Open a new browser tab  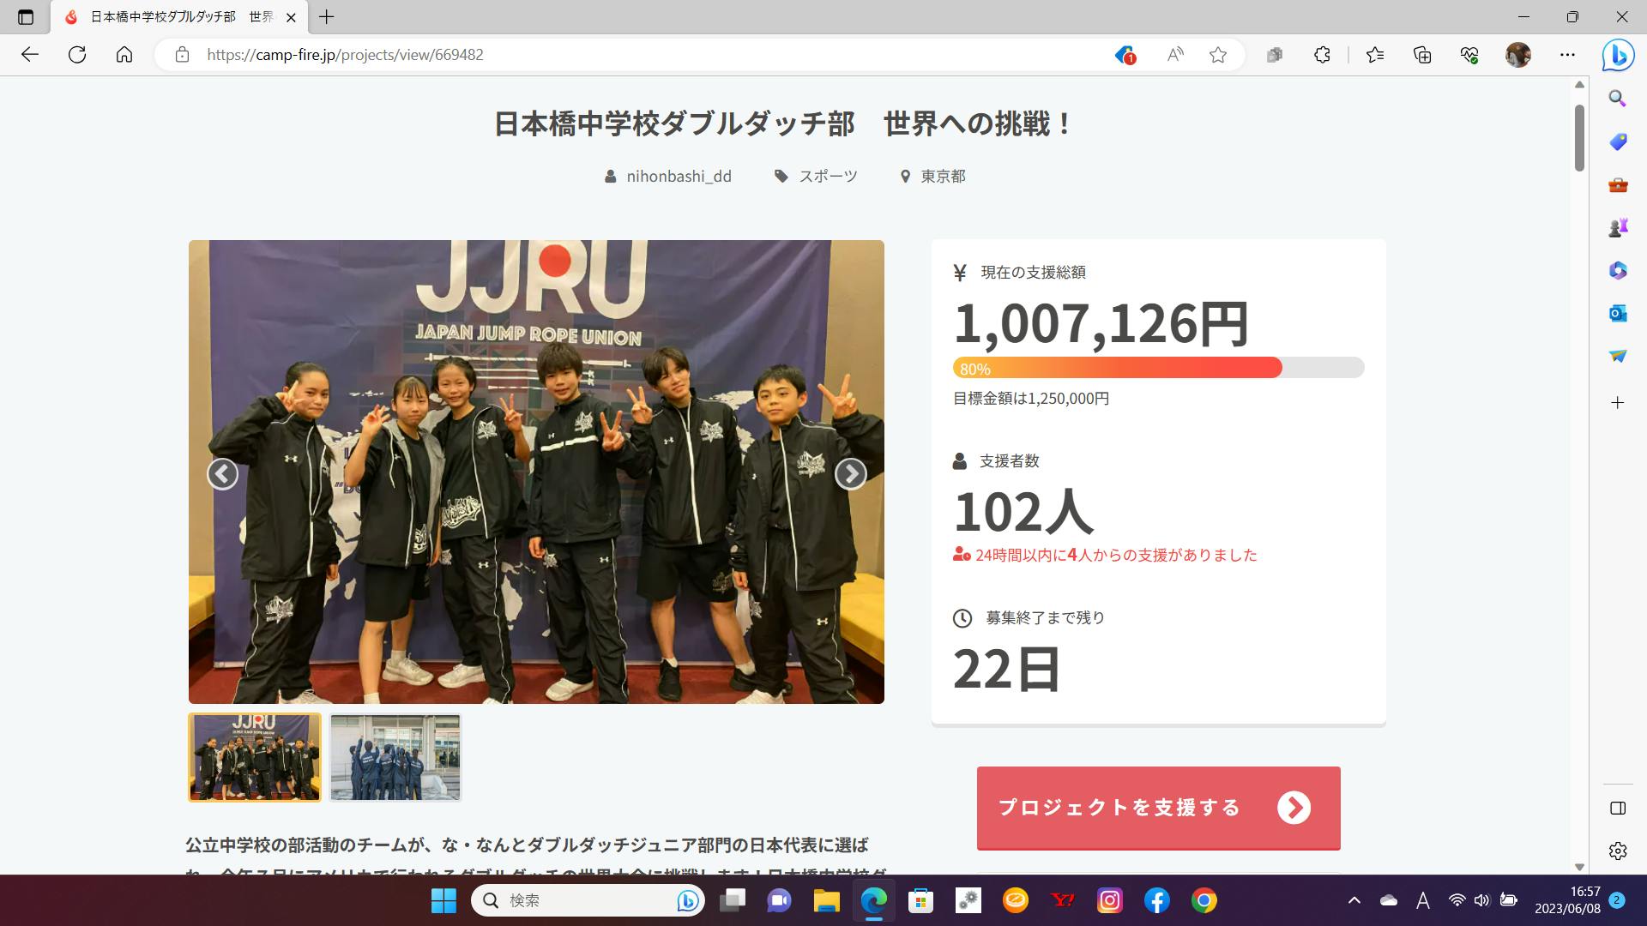click(327, 17)
